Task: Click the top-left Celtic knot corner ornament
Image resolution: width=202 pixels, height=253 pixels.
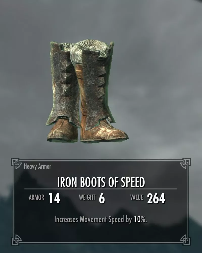Action: point(16,164)
